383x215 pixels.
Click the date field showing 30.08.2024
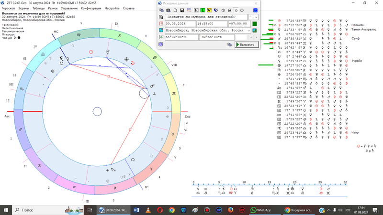[x=180, y=23]
